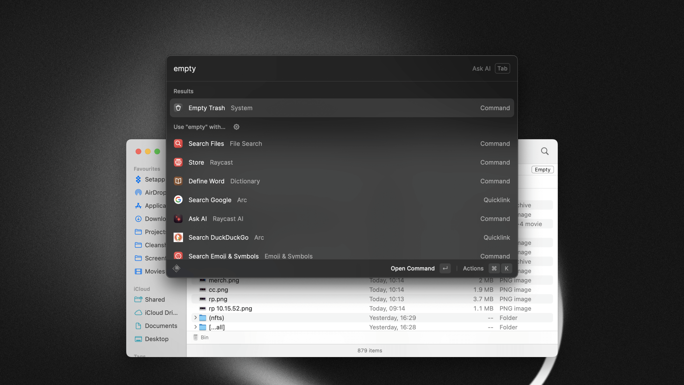Click the Finder search magnifier icon
684x385 pixels.
tap(545, 151)
